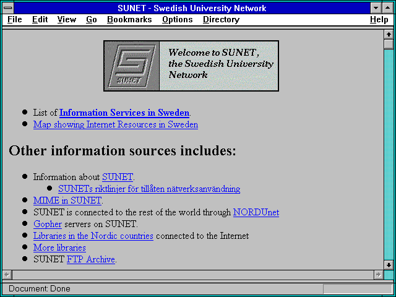Screen dimensions: 396x297
Task: Click the heading 'Other information sources includes:'
Action: click(x=123, y=151)
